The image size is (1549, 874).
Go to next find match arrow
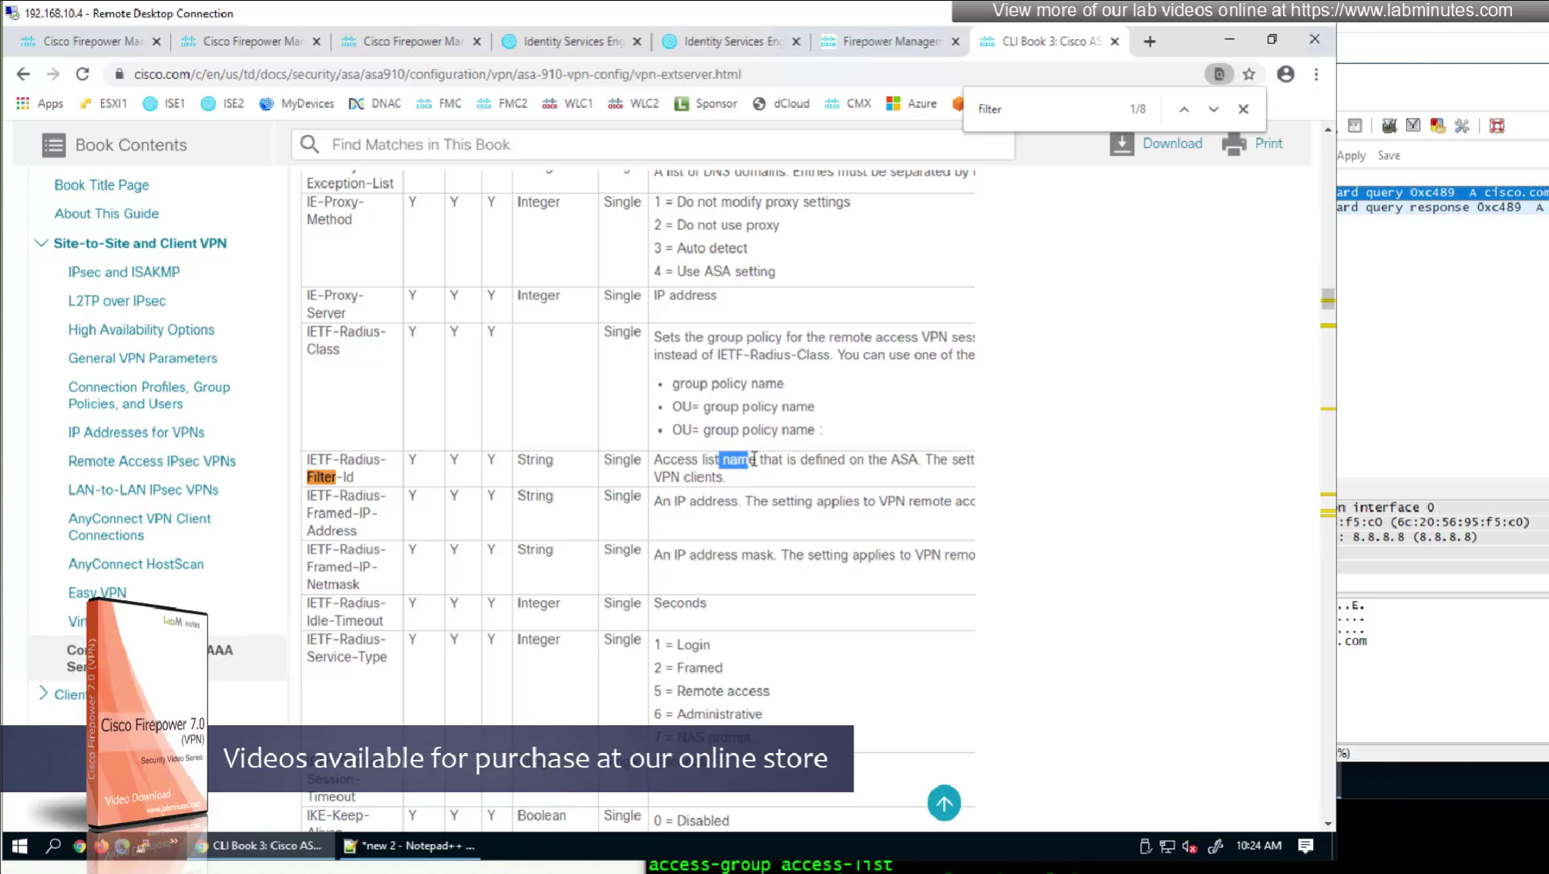point(1214,110)
